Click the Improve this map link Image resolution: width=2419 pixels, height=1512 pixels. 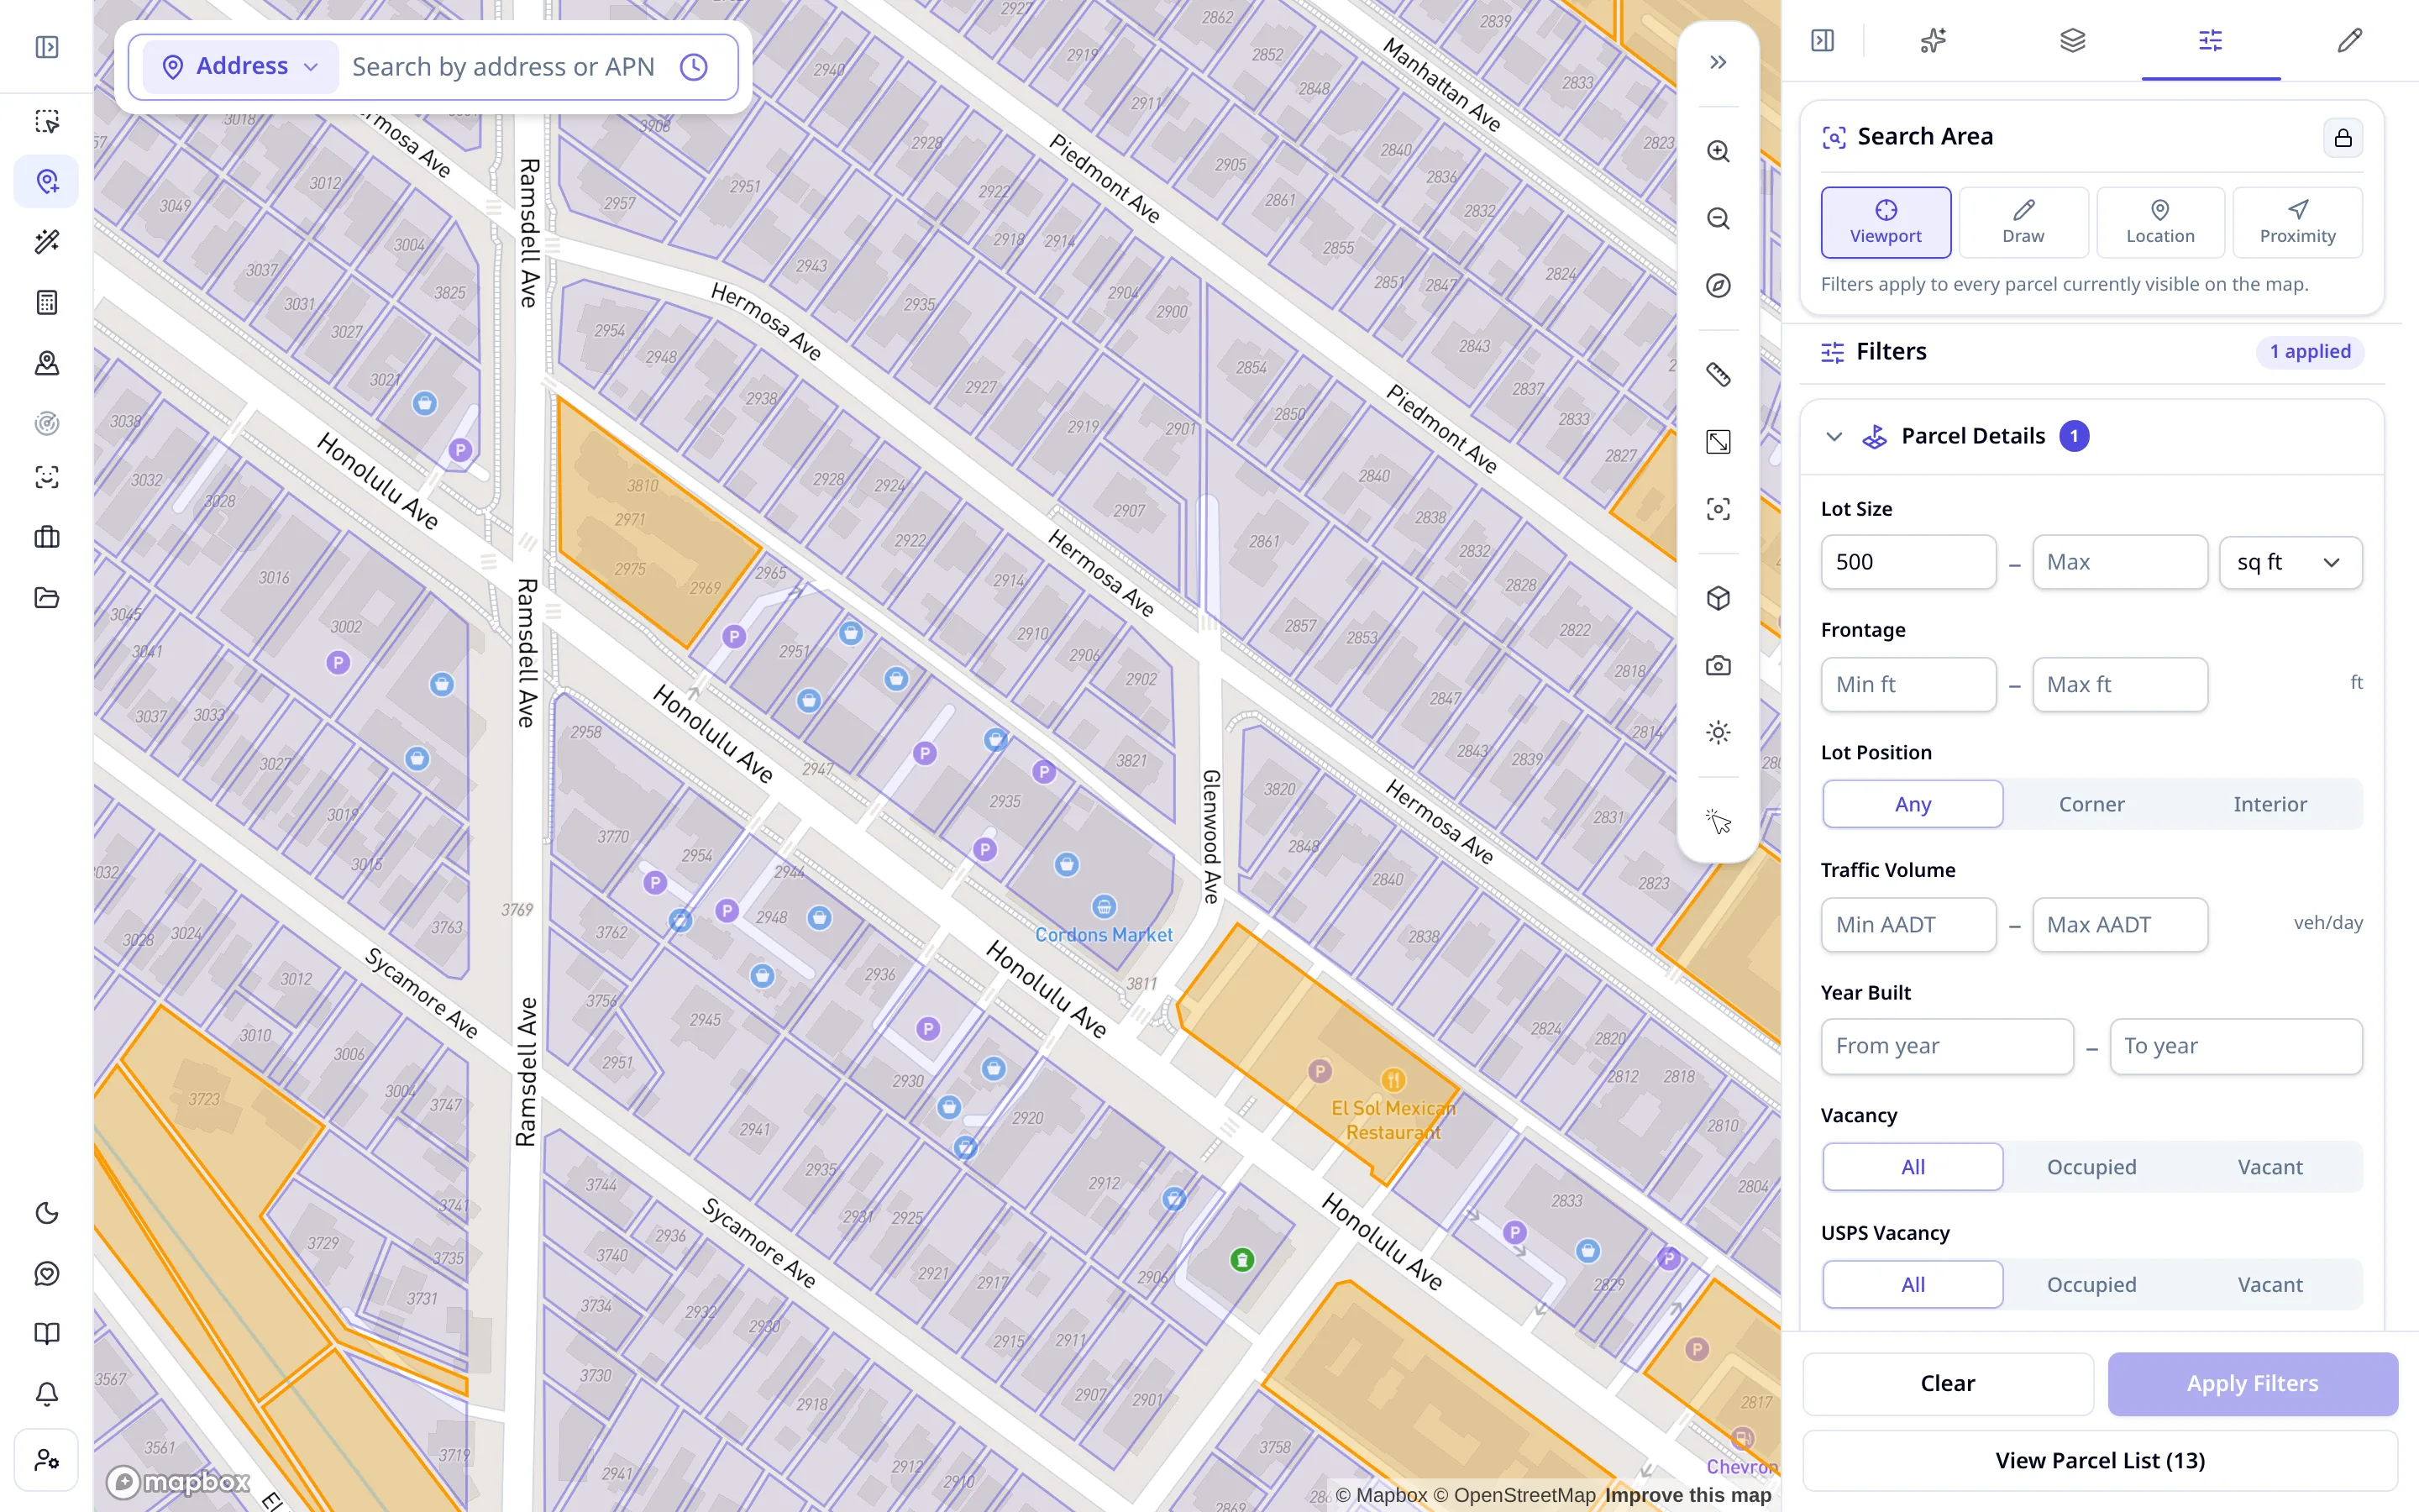pos(1687,1495)
